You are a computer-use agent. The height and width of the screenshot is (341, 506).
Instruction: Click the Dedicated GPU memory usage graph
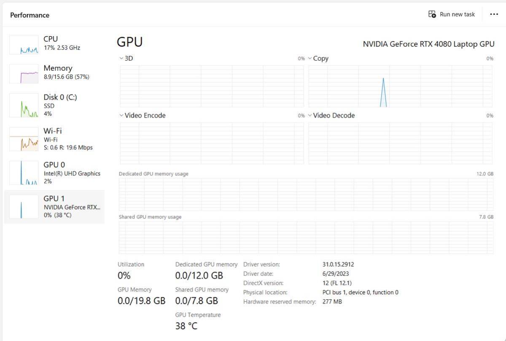click(x=306, y=194)
